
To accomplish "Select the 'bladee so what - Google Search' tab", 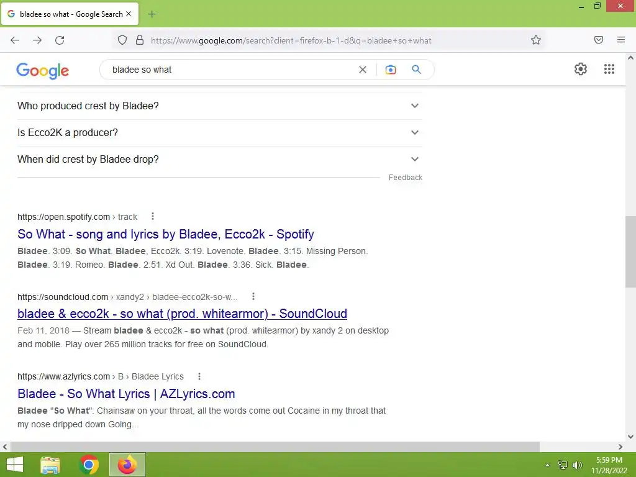I will coord(70,14).
